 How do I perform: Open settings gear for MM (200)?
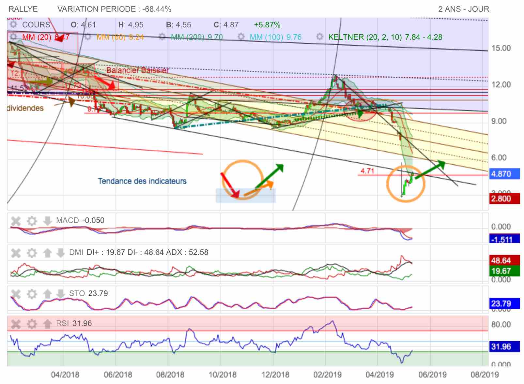162,37
